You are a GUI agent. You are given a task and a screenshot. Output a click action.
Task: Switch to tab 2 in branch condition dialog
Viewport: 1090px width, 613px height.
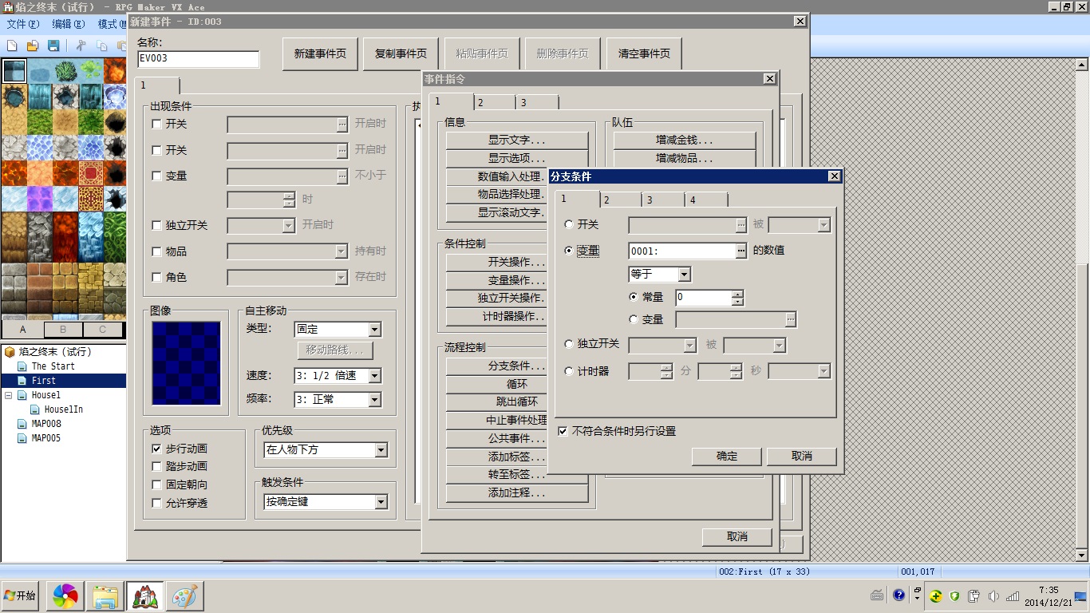[621, 200]
